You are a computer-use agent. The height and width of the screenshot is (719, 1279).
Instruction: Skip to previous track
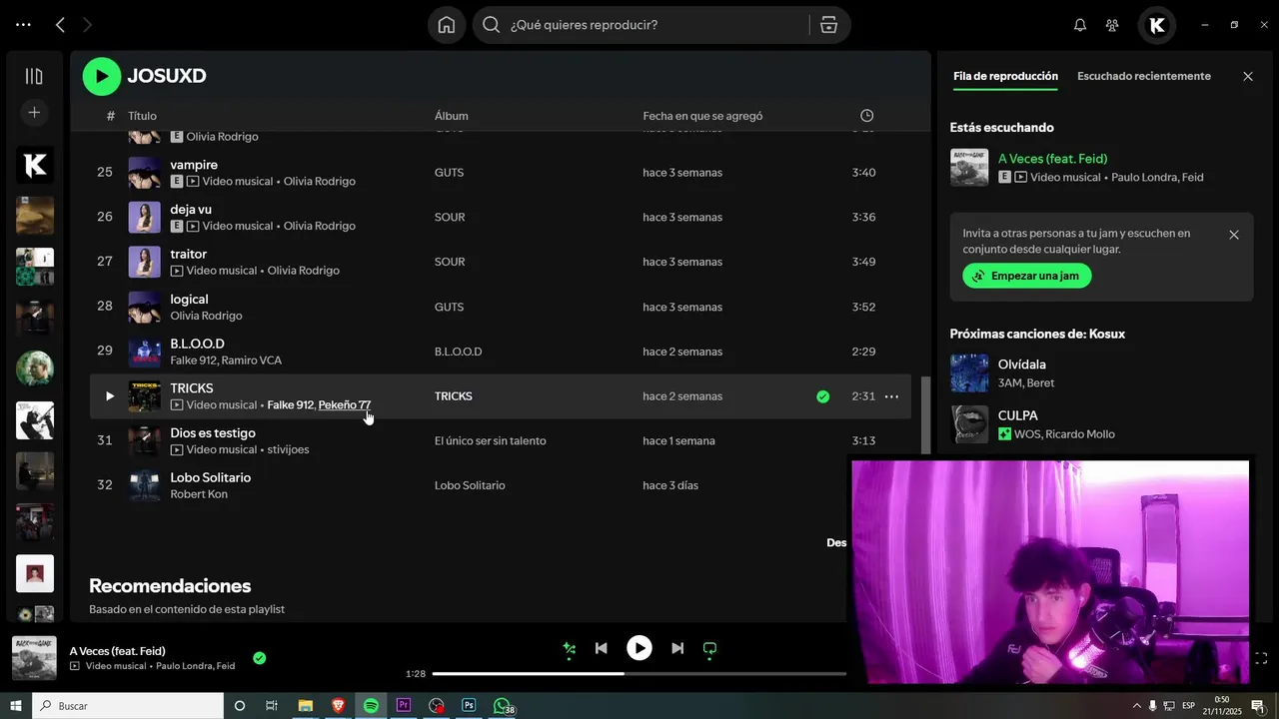pos(602,648)
